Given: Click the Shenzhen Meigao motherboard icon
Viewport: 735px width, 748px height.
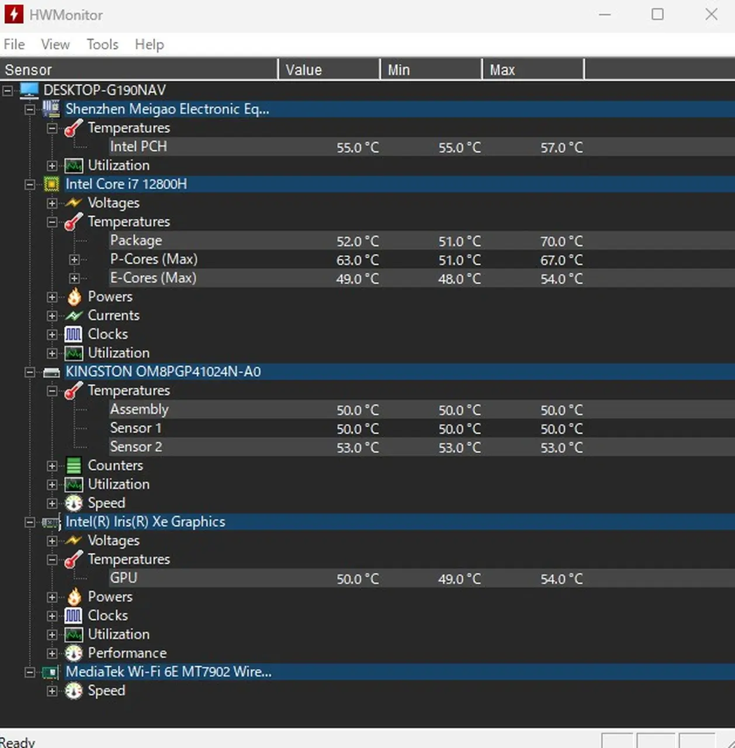Looking at the screenshot, I should coord(51,109).
